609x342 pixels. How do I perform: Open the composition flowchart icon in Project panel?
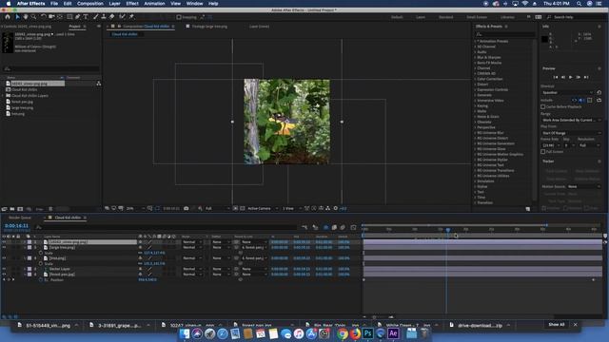(x=99, y=84)
